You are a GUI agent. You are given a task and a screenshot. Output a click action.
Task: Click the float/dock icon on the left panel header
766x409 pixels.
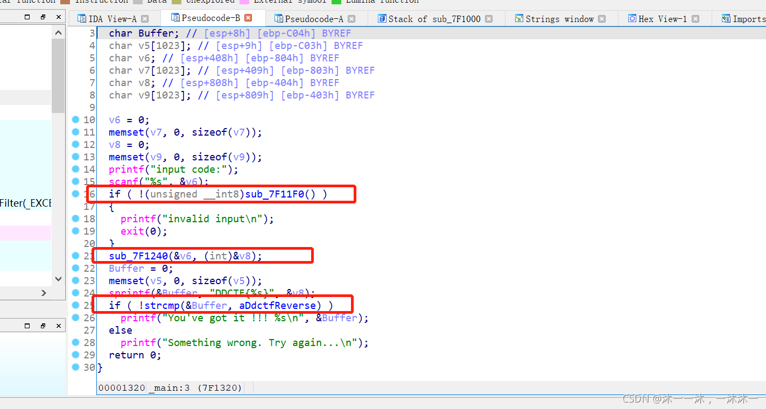(x=43, y=17)
